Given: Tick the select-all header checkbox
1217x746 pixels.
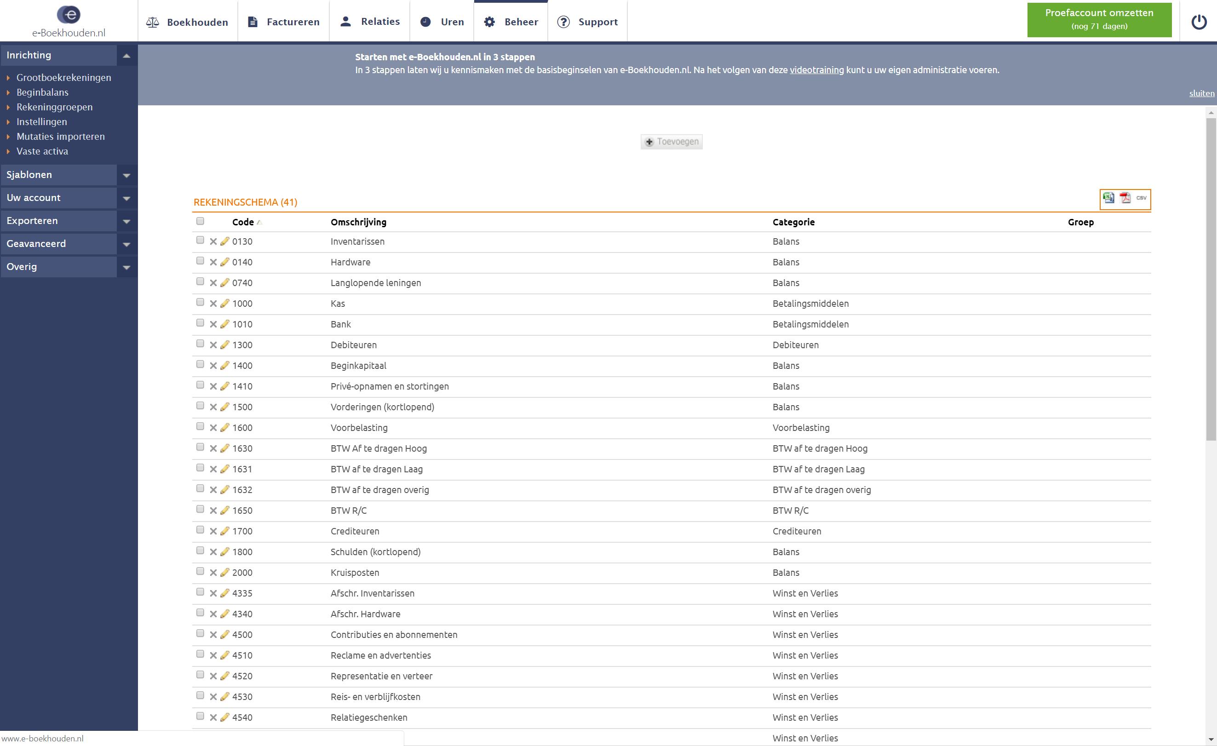Looking at the screenshot, I should [200, 221].
